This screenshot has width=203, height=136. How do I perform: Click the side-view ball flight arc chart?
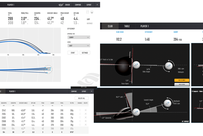(x=30, y=40)
